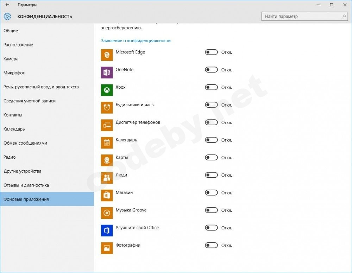Go to Отзывы и диагностика section

pyautogui.click(x=26, y=185)
